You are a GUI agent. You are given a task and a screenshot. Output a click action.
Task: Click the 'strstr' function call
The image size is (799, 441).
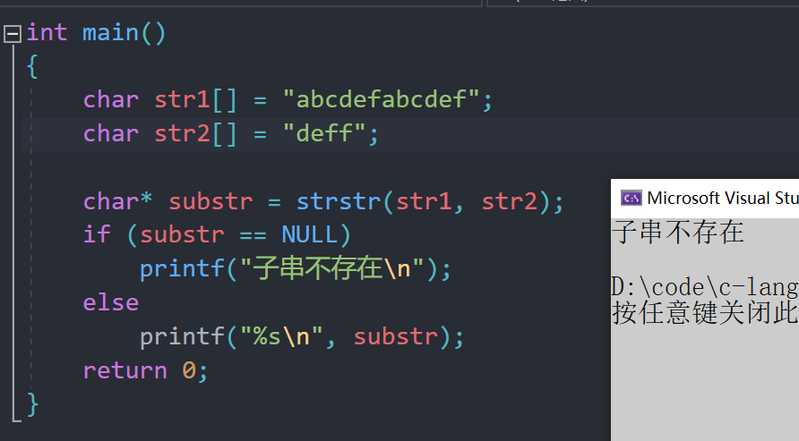[x=339, y=202]
